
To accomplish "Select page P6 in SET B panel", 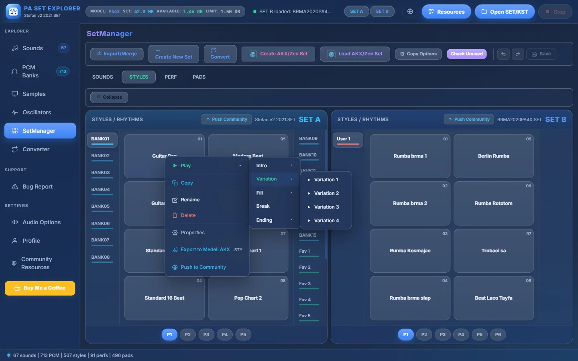I will click(x=498, y=335).
